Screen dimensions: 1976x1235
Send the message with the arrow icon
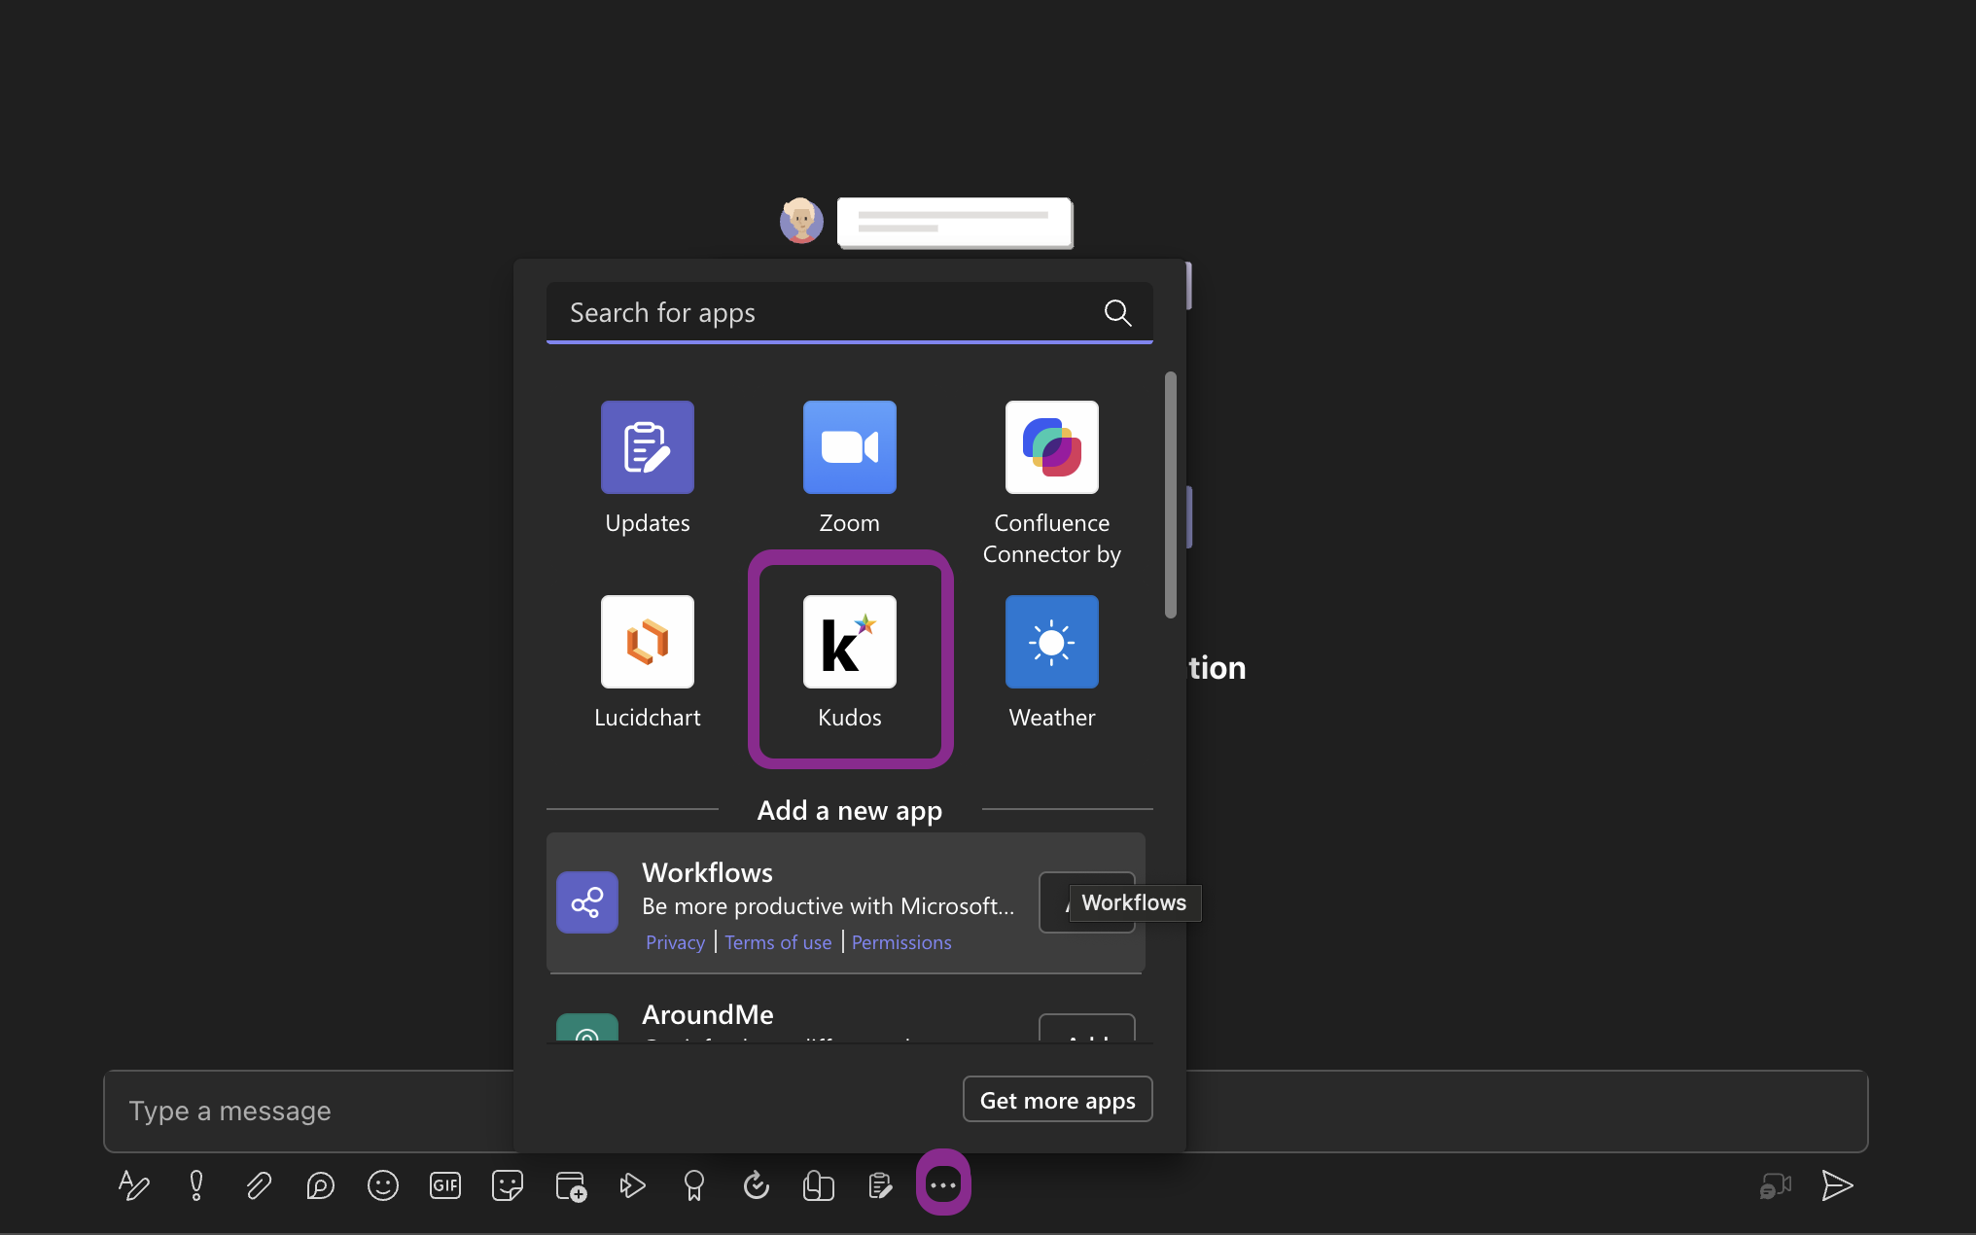point(1837,1185)
